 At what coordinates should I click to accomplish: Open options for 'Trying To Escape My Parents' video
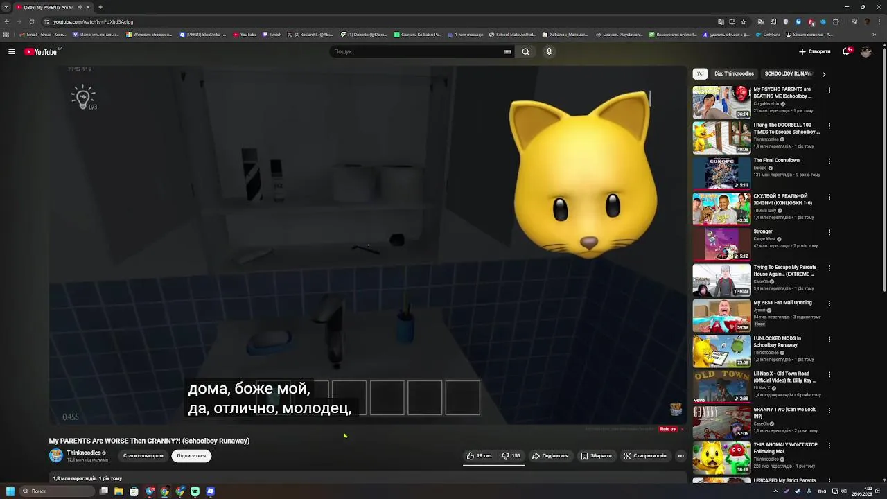(x=829, y=268)
